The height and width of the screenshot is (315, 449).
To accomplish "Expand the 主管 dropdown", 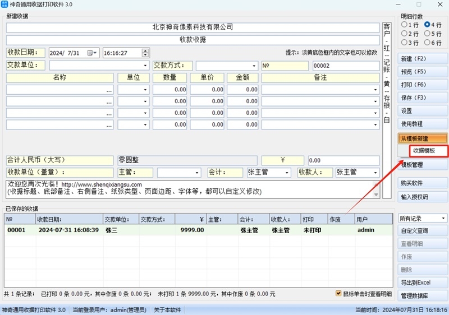I will 197,173.
